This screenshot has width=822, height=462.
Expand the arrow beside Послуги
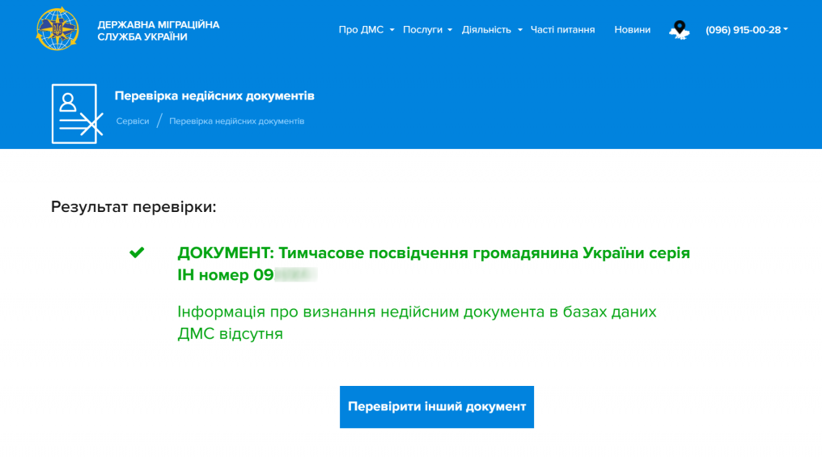tap(450, 30)
